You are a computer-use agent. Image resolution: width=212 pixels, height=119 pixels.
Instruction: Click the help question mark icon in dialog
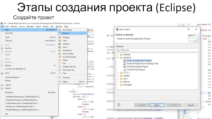click(x=119, y=105)
